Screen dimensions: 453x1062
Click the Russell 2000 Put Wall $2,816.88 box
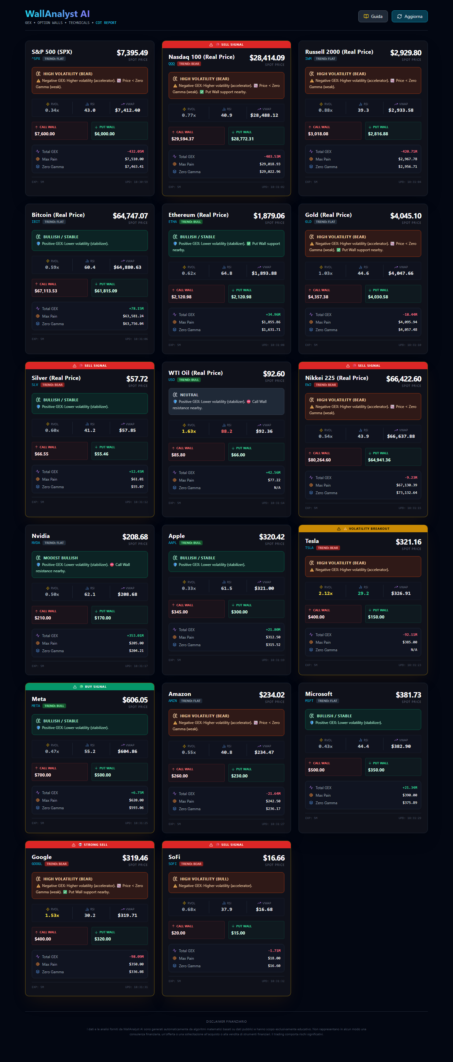[x=393, y=131]
